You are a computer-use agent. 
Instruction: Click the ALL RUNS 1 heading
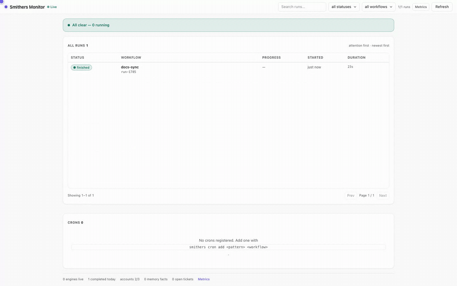[78, 46]
